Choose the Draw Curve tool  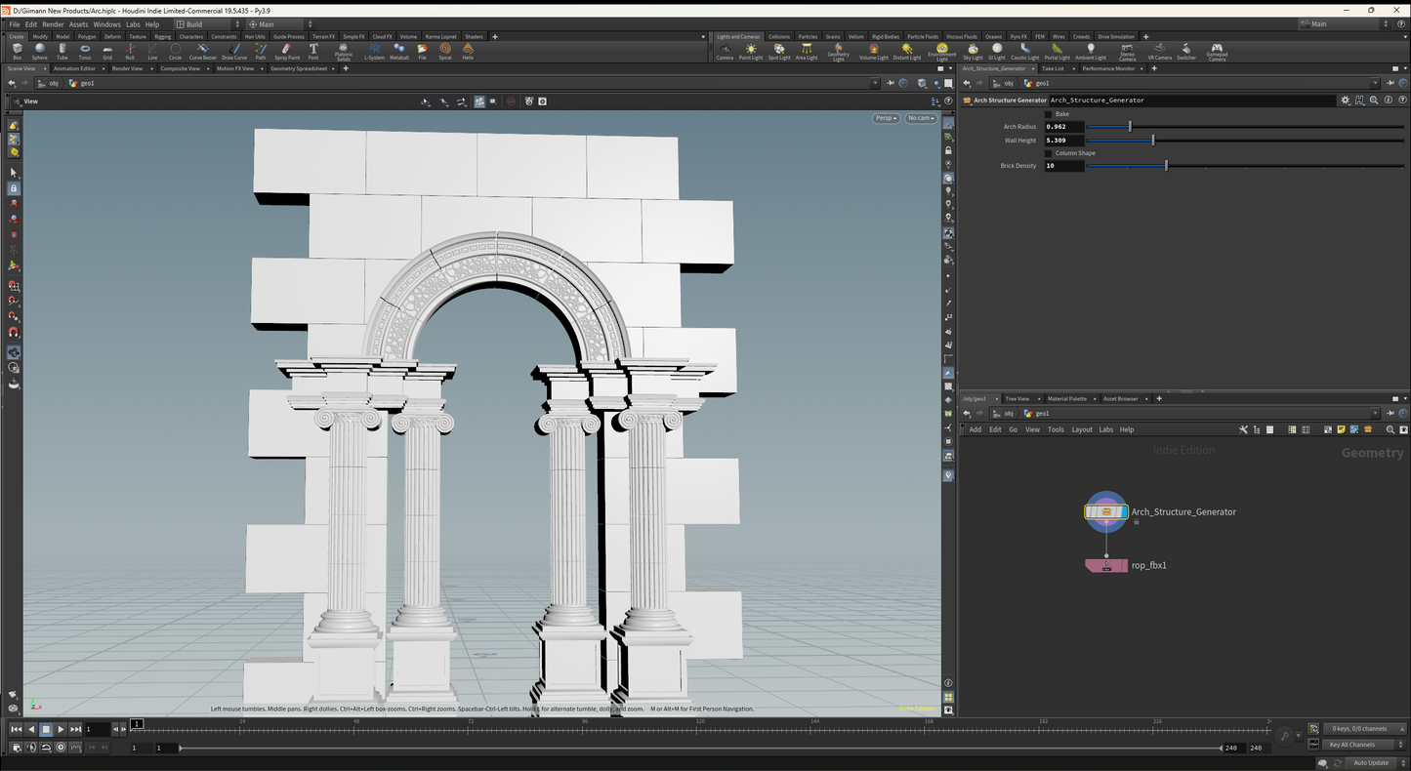tap(234, 51)
